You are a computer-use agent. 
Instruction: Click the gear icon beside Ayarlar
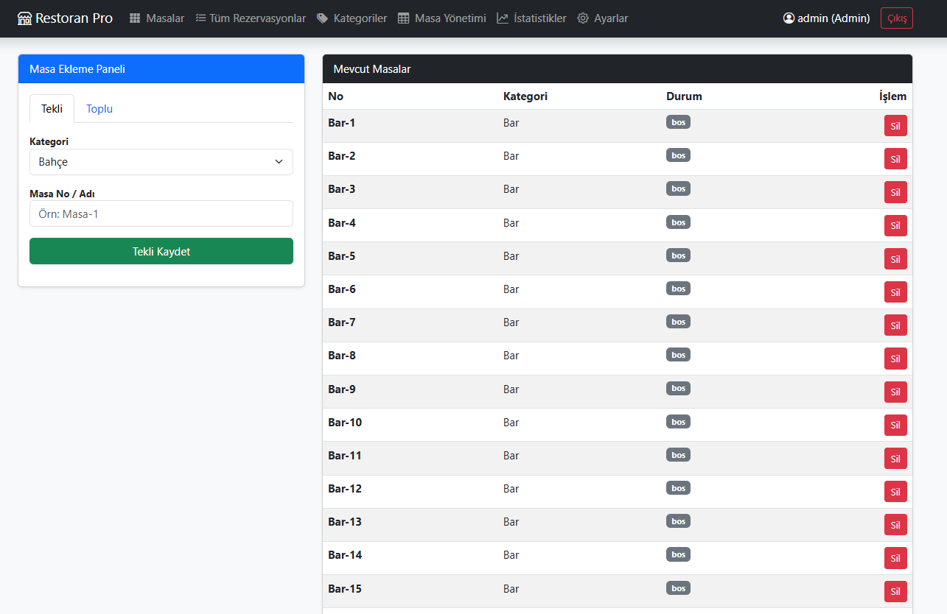[x=583, y=18]
